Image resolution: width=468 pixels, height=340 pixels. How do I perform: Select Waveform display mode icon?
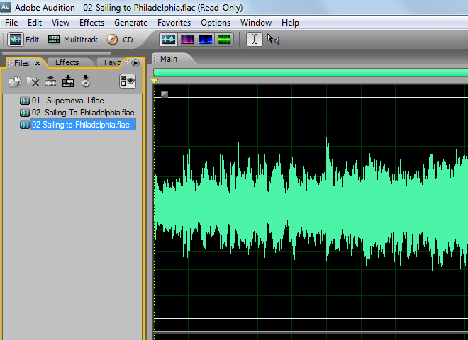pos(169,40)
